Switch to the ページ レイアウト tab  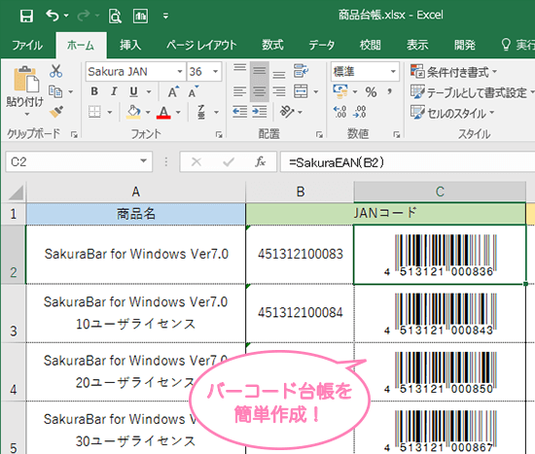coord(201,46)
